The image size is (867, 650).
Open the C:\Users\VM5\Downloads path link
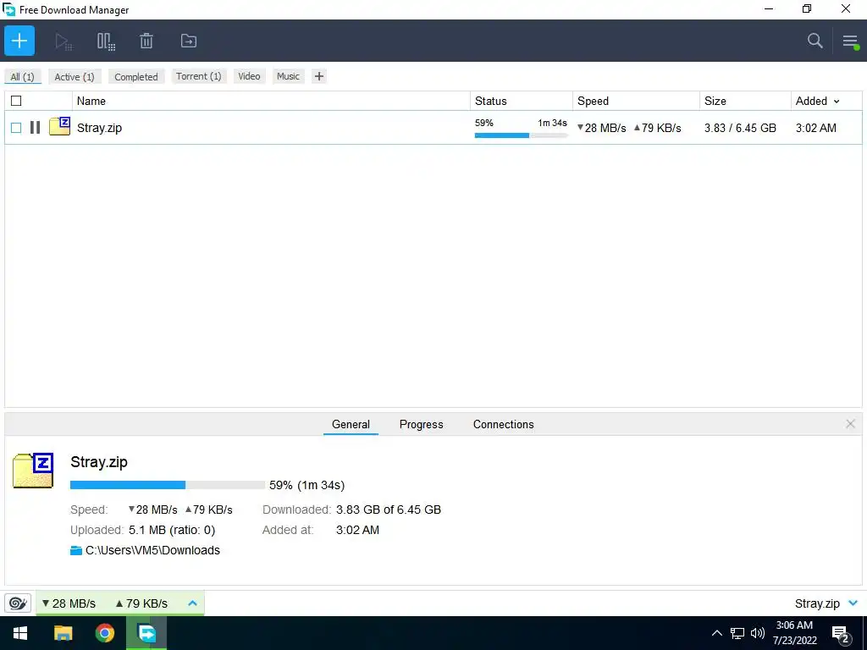[x=152, y=550]
